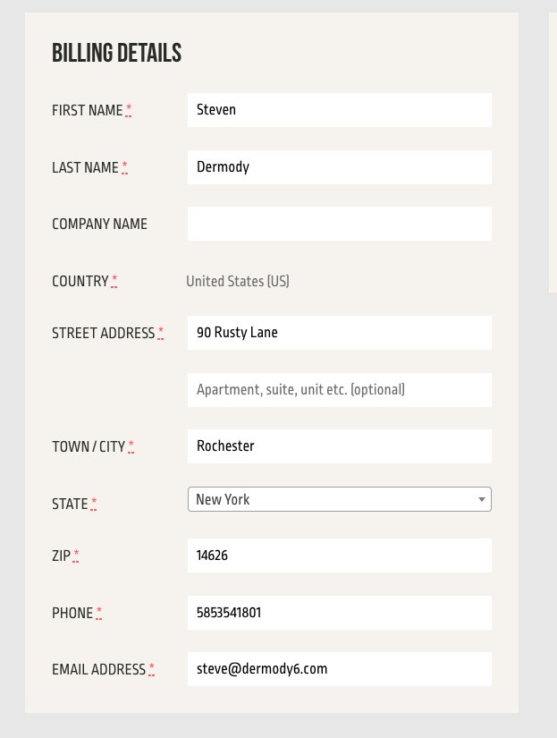Click the United States (US) country text
This screenshot has height=738, width=557.
tap(238, 282)
